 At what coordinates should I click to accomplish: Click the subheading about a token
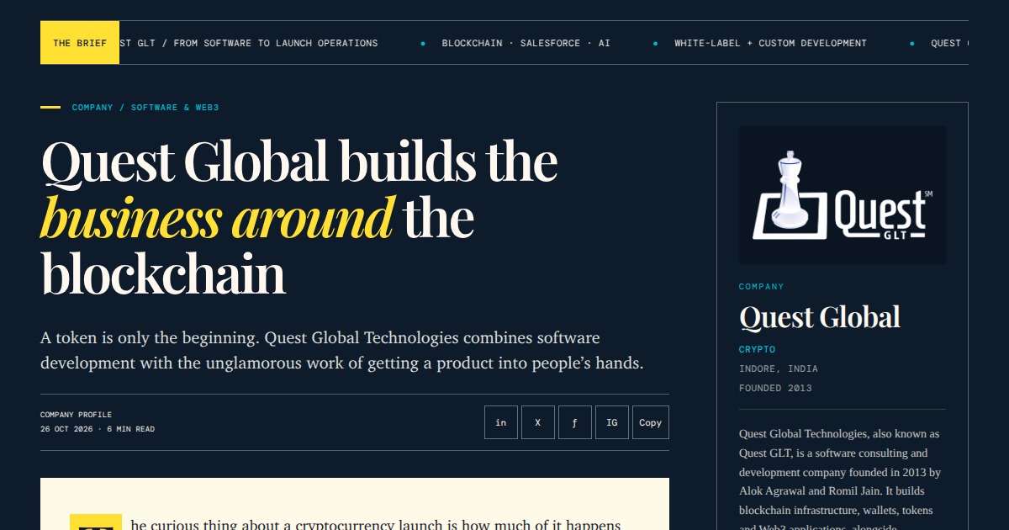[342, 351]
